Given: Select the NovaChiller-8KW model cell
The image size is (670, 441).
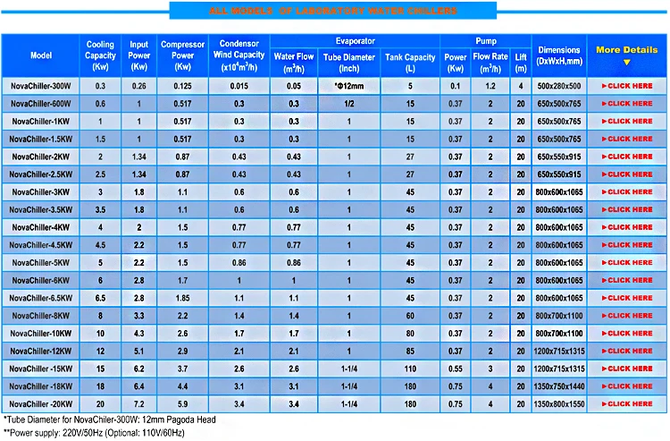Looking at the screenshot, I should coord(41,316).
